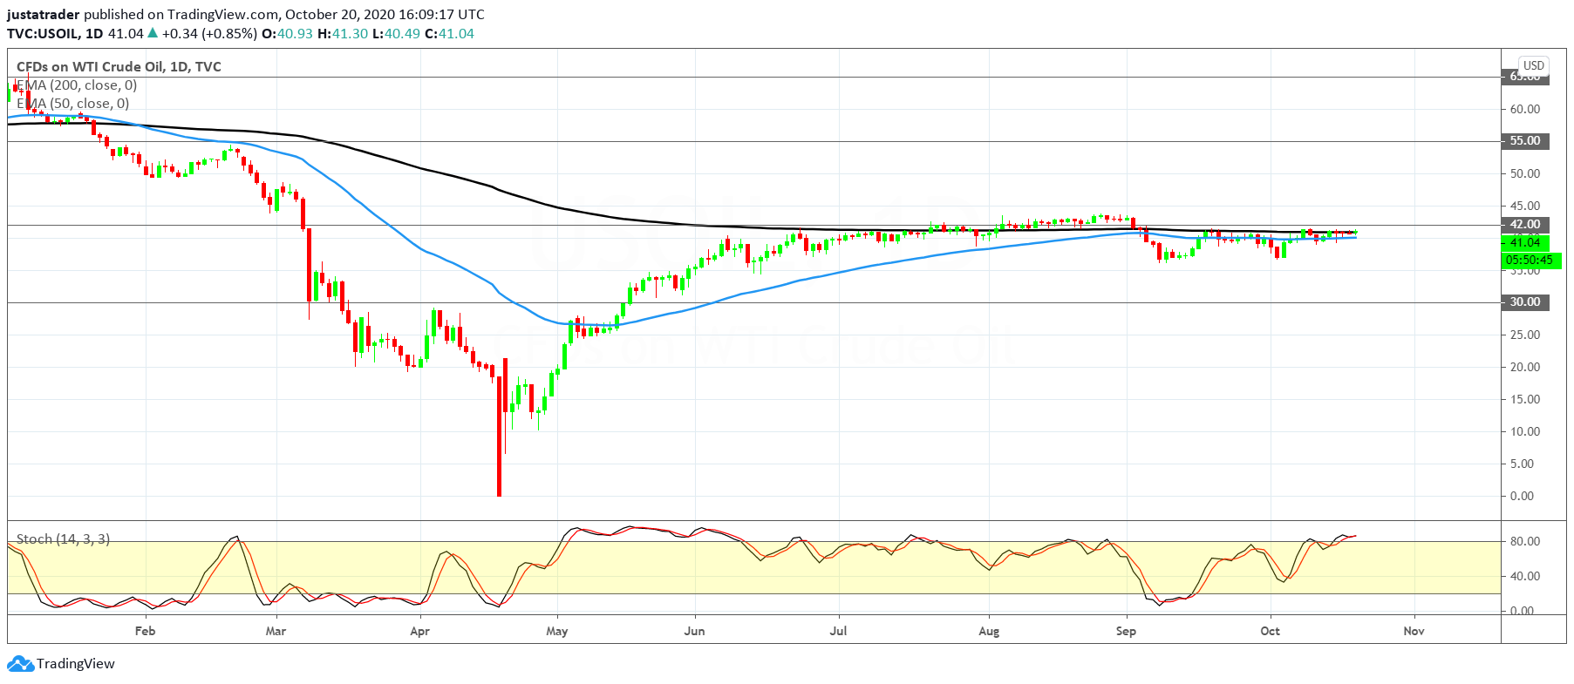Click the 30.00 horizontal line price tag
1574x684 pixels.
1525,302
